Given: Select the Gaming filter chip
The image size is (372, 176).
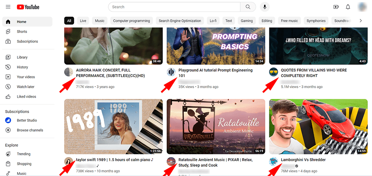Looking at the screenshot, I should (247, 21).
